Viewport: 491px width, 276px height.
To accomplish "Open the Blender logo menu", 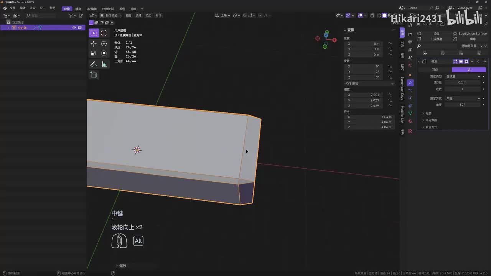I will click(5, 8).
